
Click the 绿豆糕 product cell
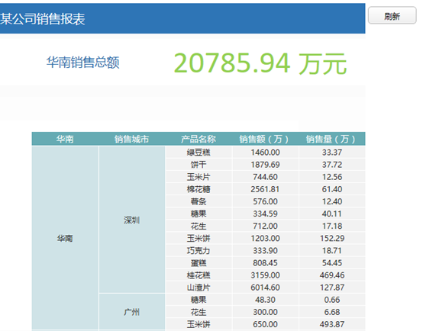[x=199, y=153]
